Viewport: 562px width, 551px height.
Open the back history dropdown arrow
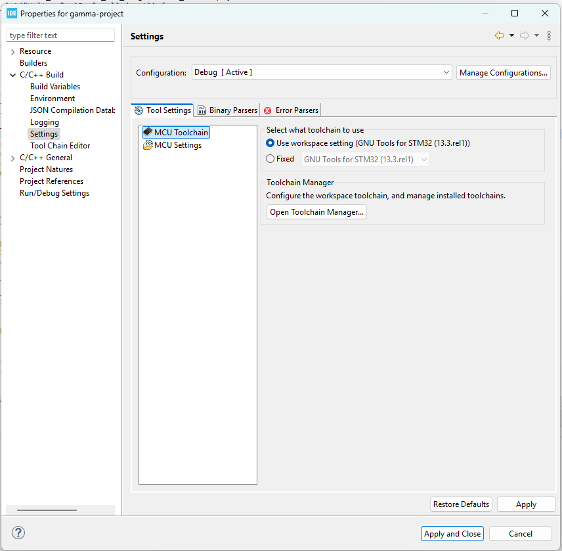coord(511,35)
